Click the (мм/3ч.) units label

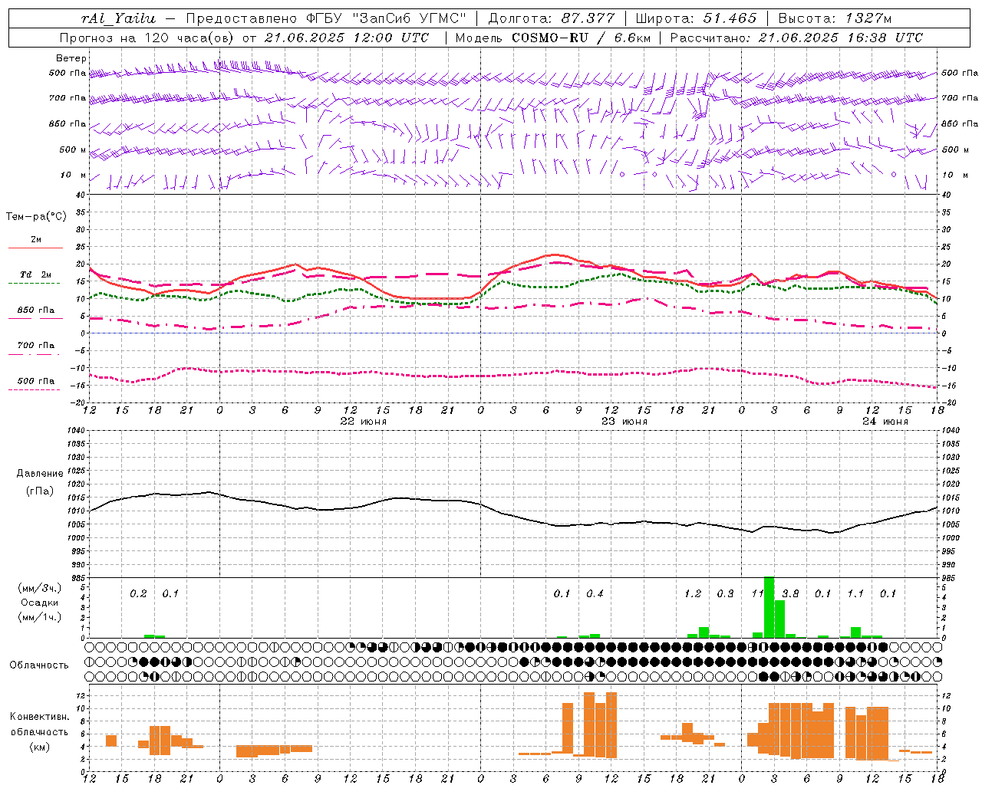39,588
